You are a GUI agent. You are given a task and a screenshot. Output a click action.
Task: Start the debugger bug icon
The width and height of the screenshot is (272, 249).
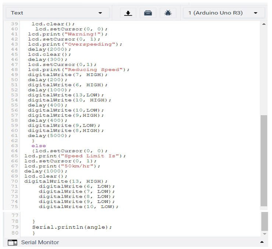(168, 13)
